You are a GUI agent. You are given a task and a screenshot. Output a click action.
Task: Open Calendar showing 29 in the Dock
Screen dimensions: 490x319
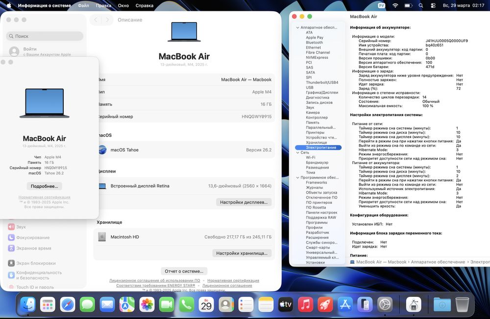tap(206, 304)
